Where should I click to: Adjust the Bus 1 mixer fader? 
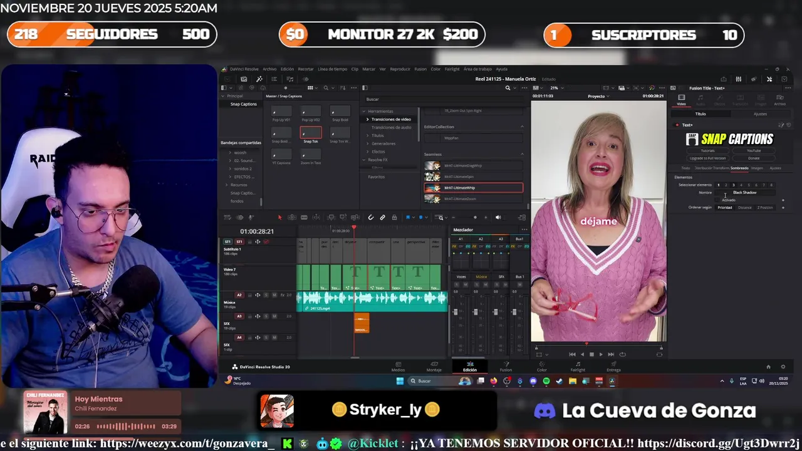tap(514, 311)
